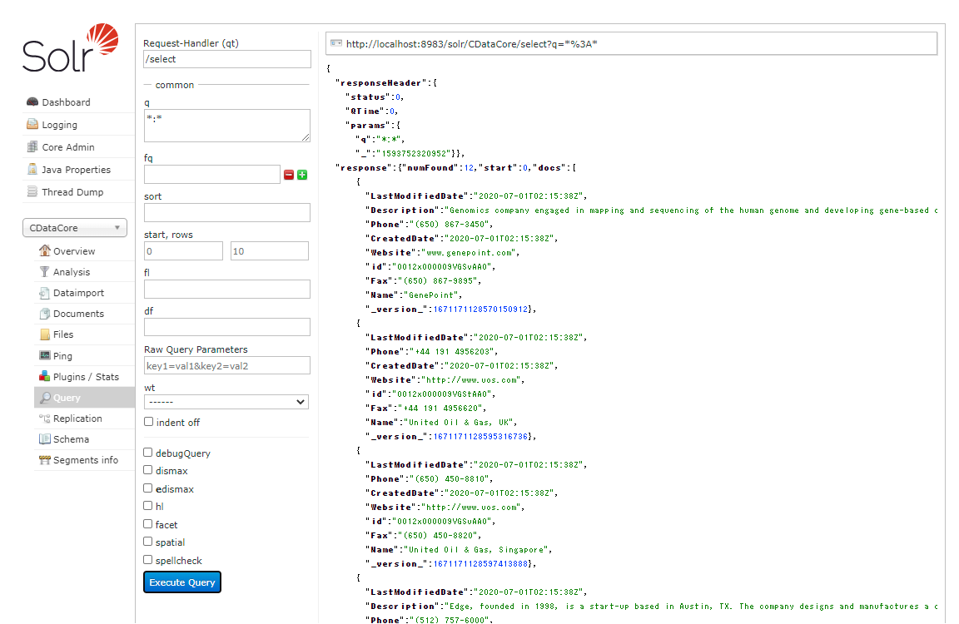Enable the spellcheck checkbox
This screenshot has height=624, width=959.
pos(148,560)
